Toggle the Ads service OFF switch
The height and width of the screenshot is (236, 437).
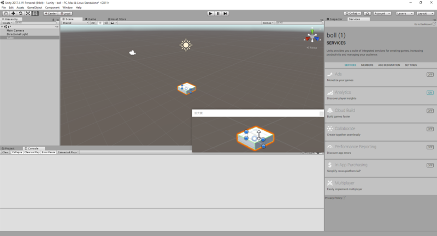coord(430,75)
